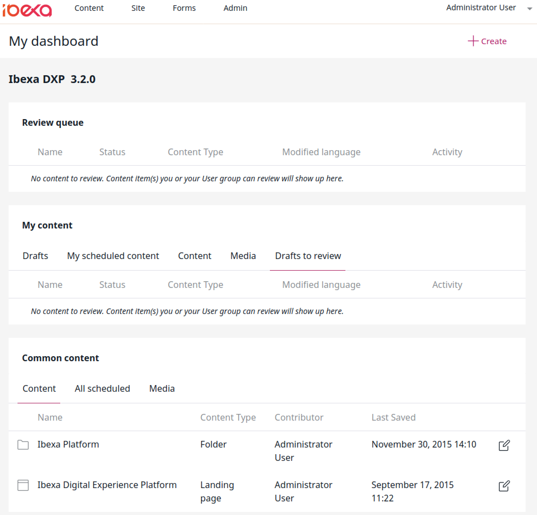Image resolution: width=537 pixels, height=515 pixels.
Task: Select the Content tab in My content
Action: 195,256
